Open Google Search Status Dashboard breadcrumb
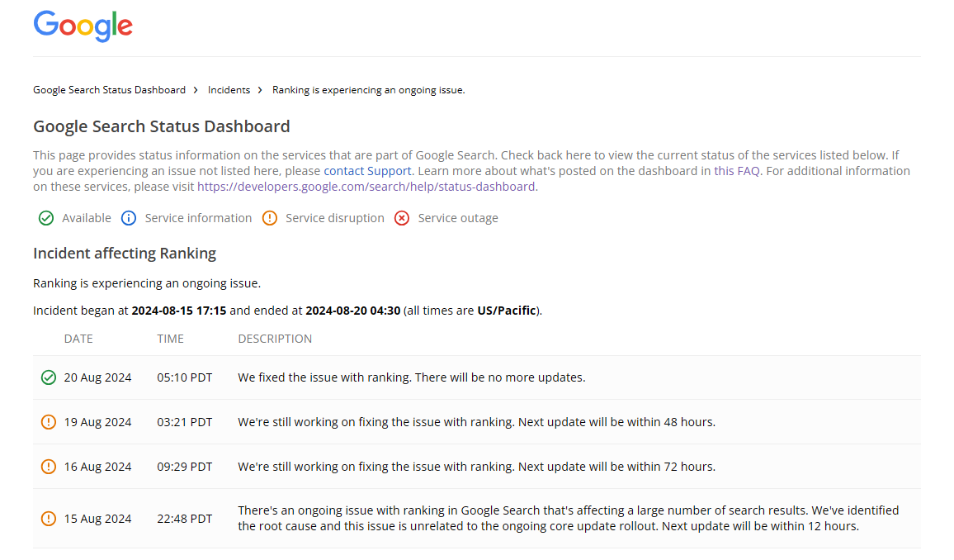This screenshot has height=560, width=954. click(x=110, y=90)
